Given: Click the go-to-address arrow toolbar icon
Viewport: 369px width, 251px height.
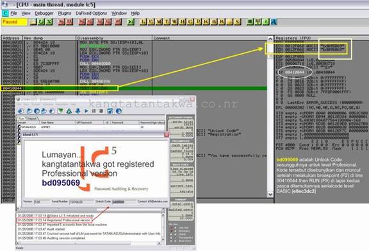Looking at the screenshot, I should tap(131, 22).
